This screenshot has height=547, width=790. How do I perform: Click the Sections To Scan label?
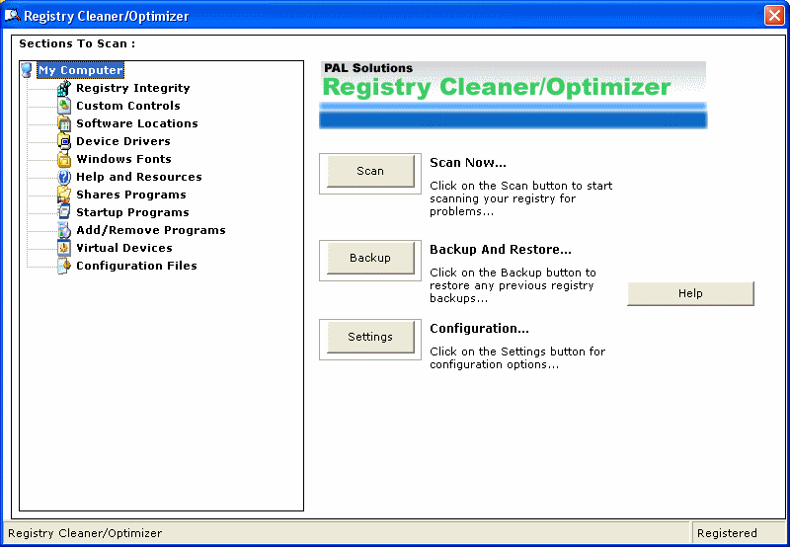pos(77,43)
